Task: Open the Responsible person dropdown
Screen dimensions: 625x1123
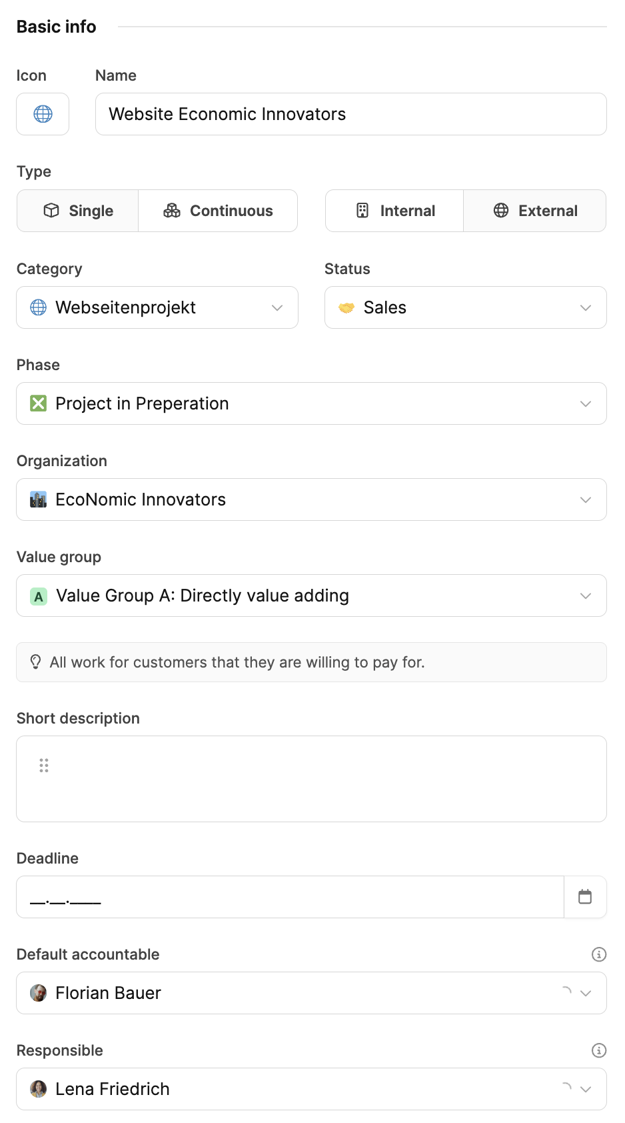Action: (x=311, y=1089)
